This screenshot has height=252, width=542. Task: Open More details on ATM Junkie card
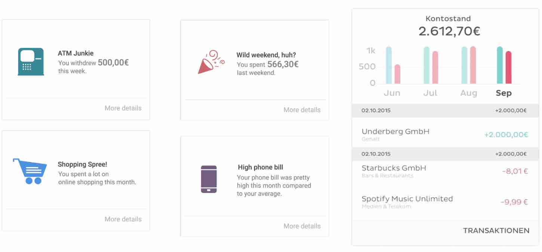[x=123, y=108]
